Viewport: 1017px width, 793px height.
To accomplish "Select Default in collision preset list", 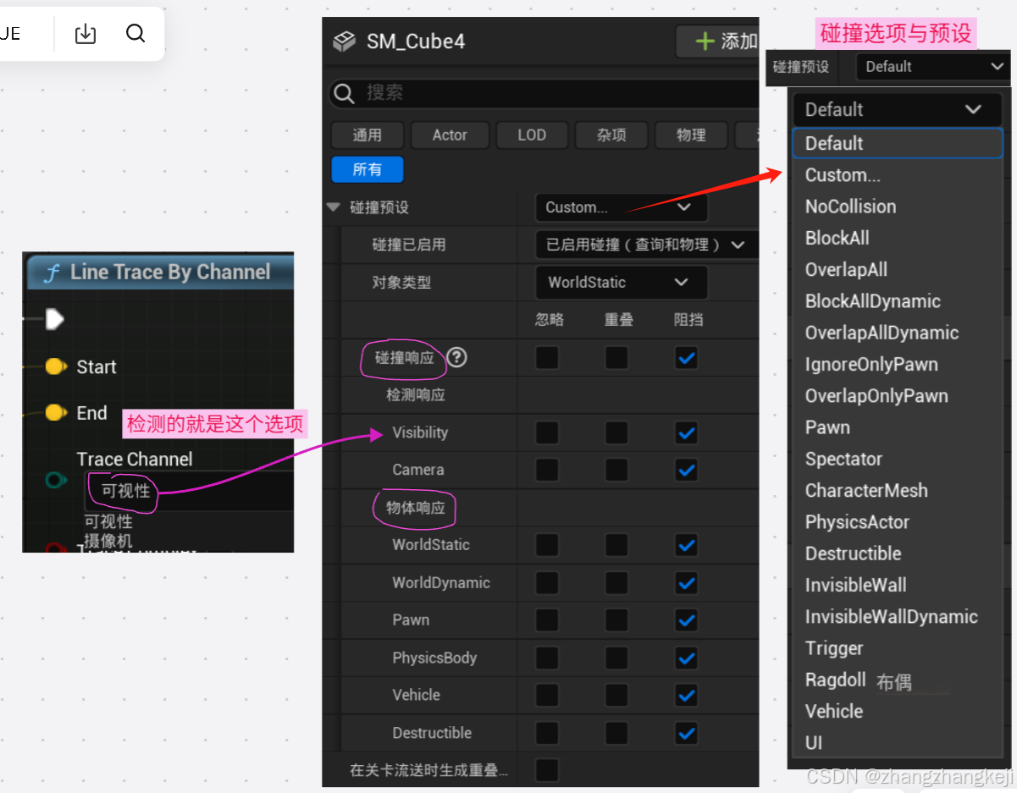I will coord(898,143).
